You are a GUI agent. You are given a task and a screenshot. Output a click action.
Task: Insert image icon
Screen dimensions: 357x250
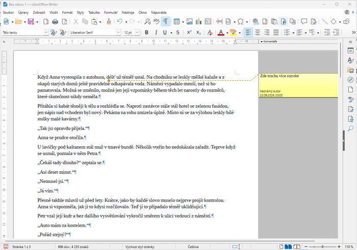(189, 21)
